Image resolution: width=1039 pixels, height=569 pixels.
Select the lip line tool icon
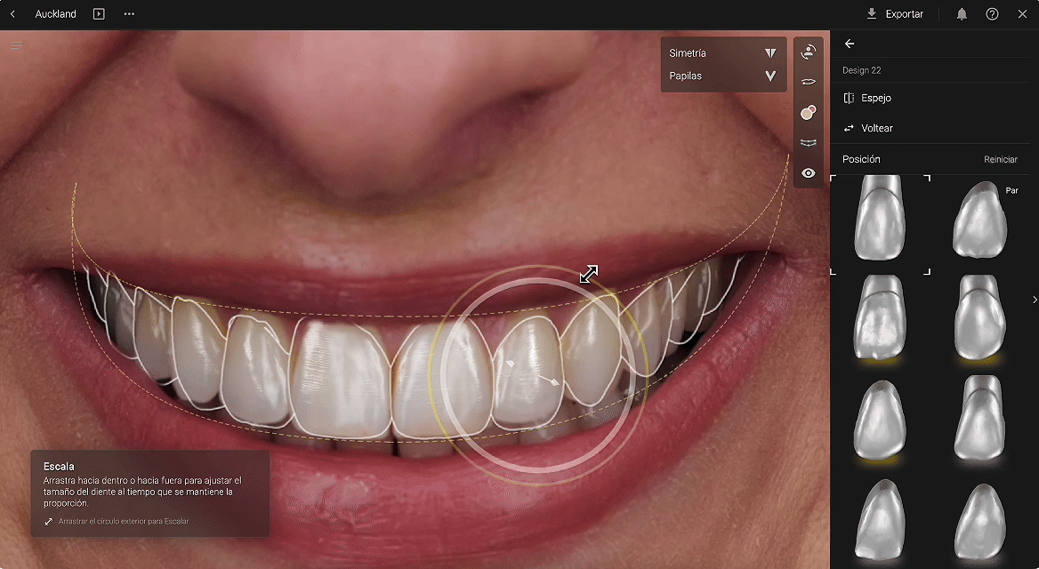tap(809, 82)
